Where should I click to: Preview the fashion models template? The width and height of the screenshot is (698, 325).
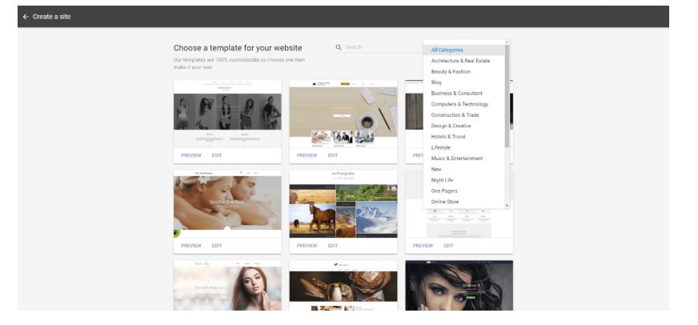pyautogui.click(x=191, y=155)
